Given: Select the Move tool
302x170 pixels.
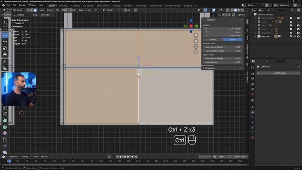Looking at the screenshot, I should pyautogui.click(x=5, y=35).
